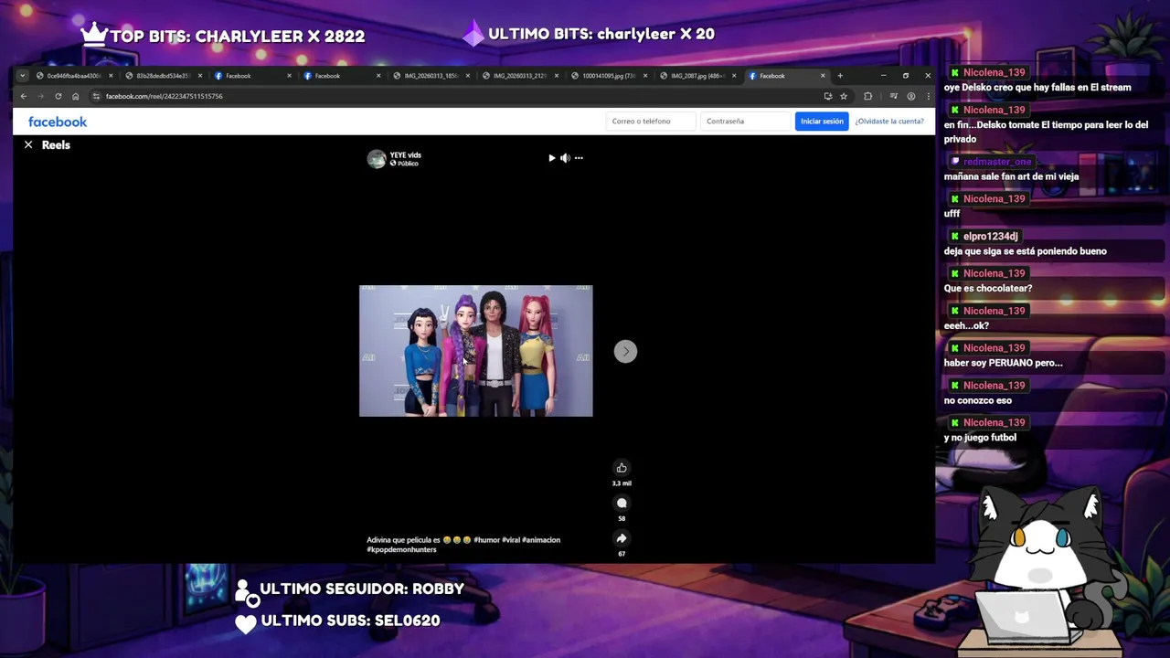Switch to the IMG_2087.jpg tab
1170x658 pixels.
[697, 76]
